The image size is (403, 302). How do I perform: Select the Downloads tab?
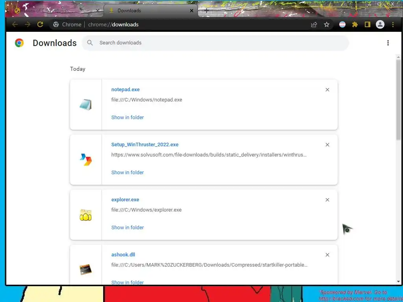click(x=151, y=11)
